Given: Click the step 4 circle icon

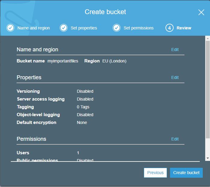Looking at the screenshot, I should (169, 28).
